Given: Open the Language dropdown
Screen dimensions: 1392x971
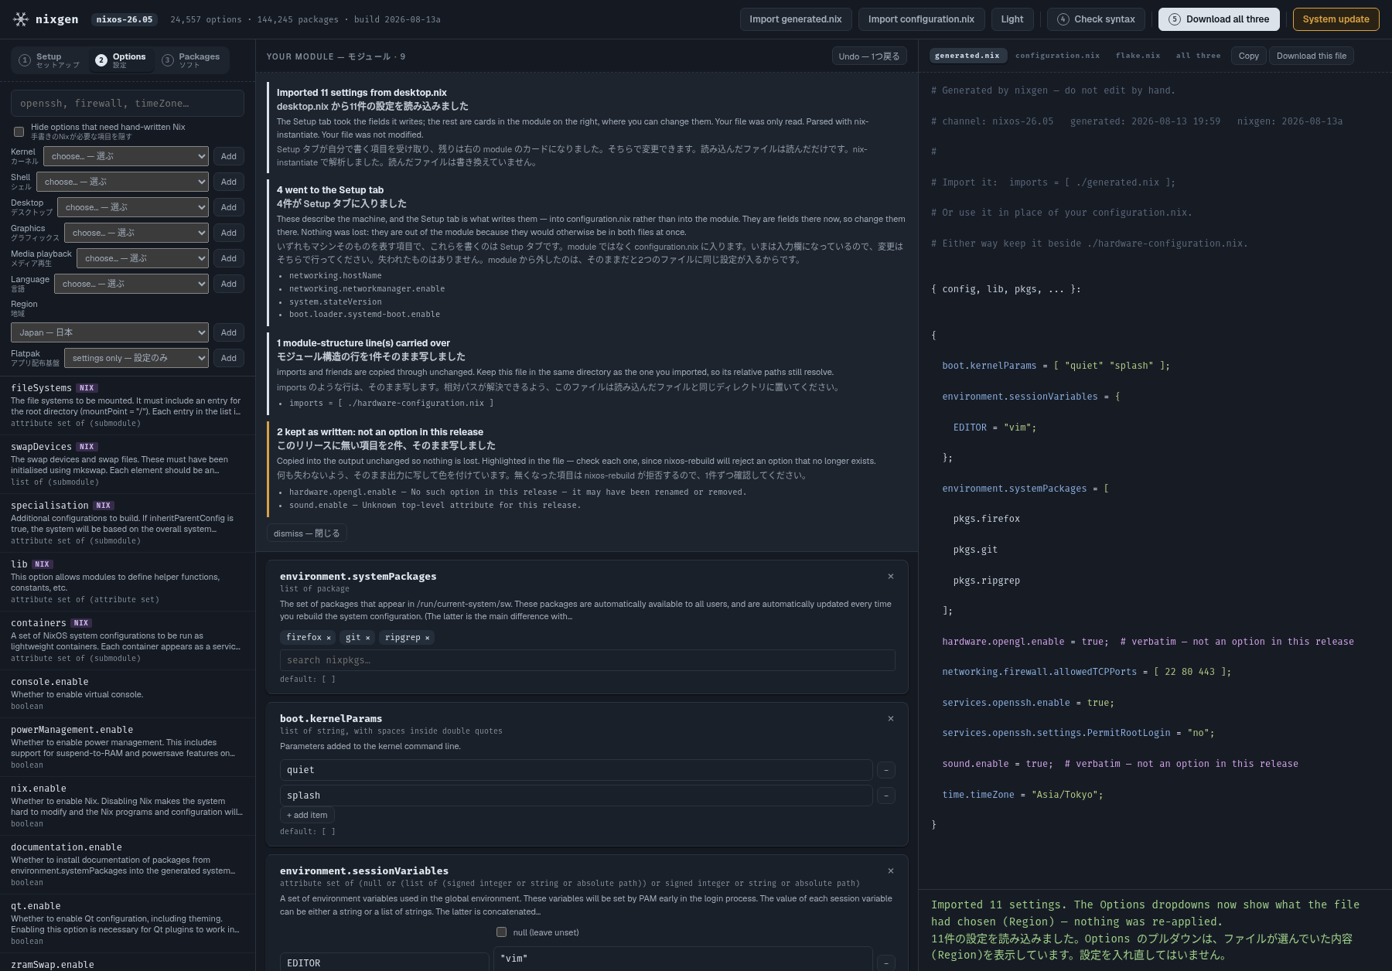Looking at the screenshot, I should [131, 284].
